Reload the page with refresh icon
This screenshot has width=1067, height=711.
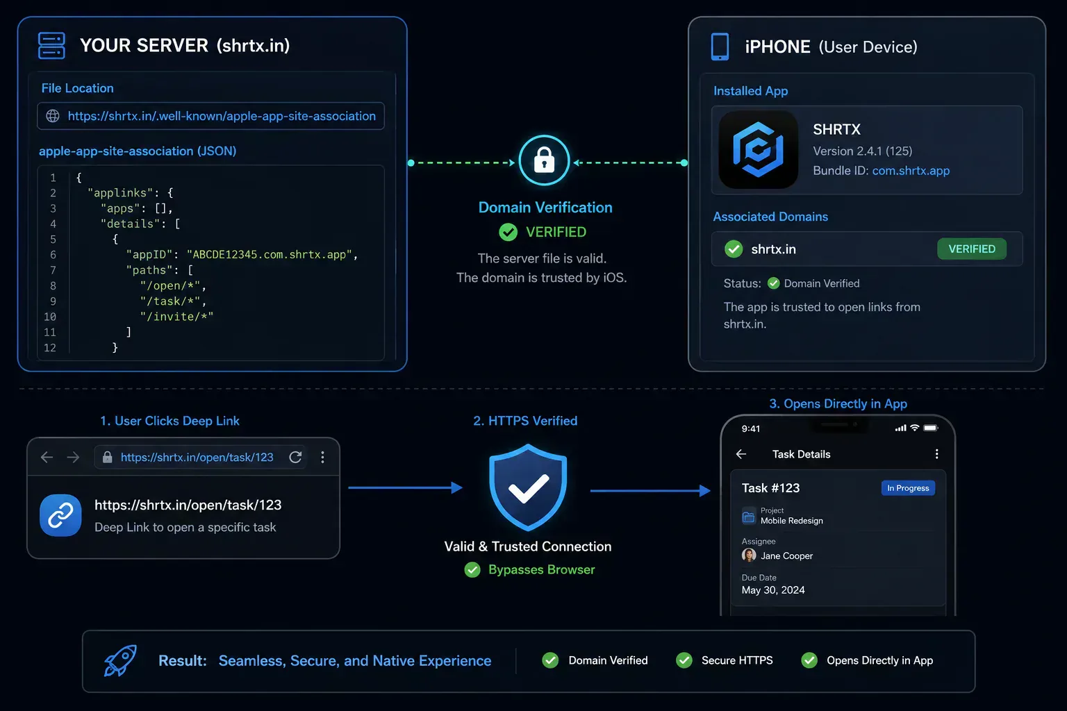295,457
